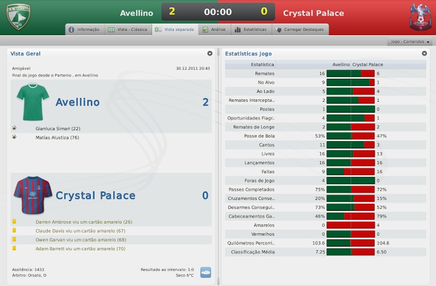Click yellow card icon beside Darren Ambrose
The image size is (436, 286).
point(14,222)
